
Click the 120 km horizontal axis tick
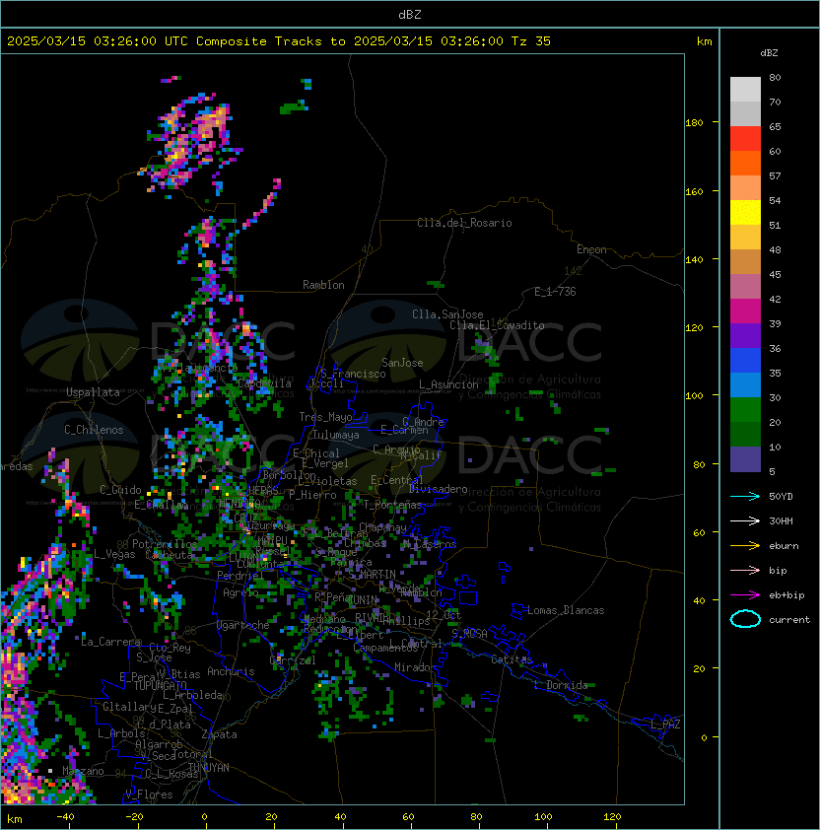click(x=612, y=817)
